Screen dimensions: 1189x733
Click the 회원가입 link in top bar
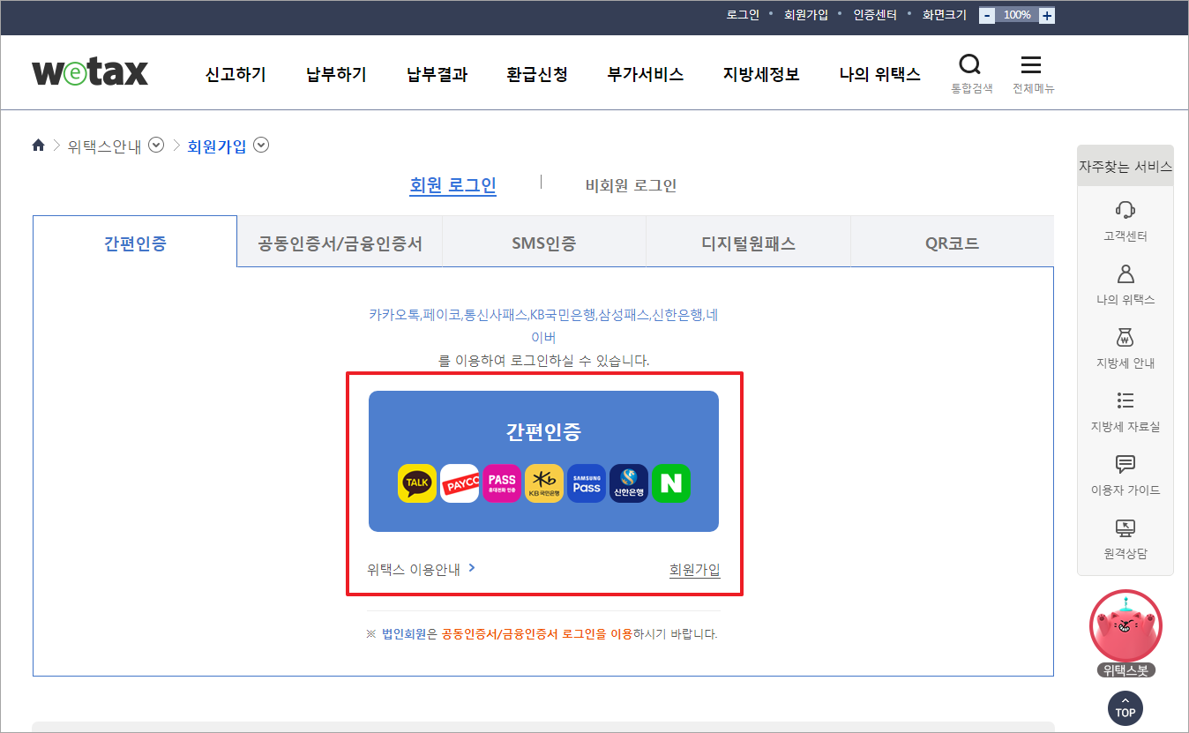pyautogui.click(x=806, y=15)
